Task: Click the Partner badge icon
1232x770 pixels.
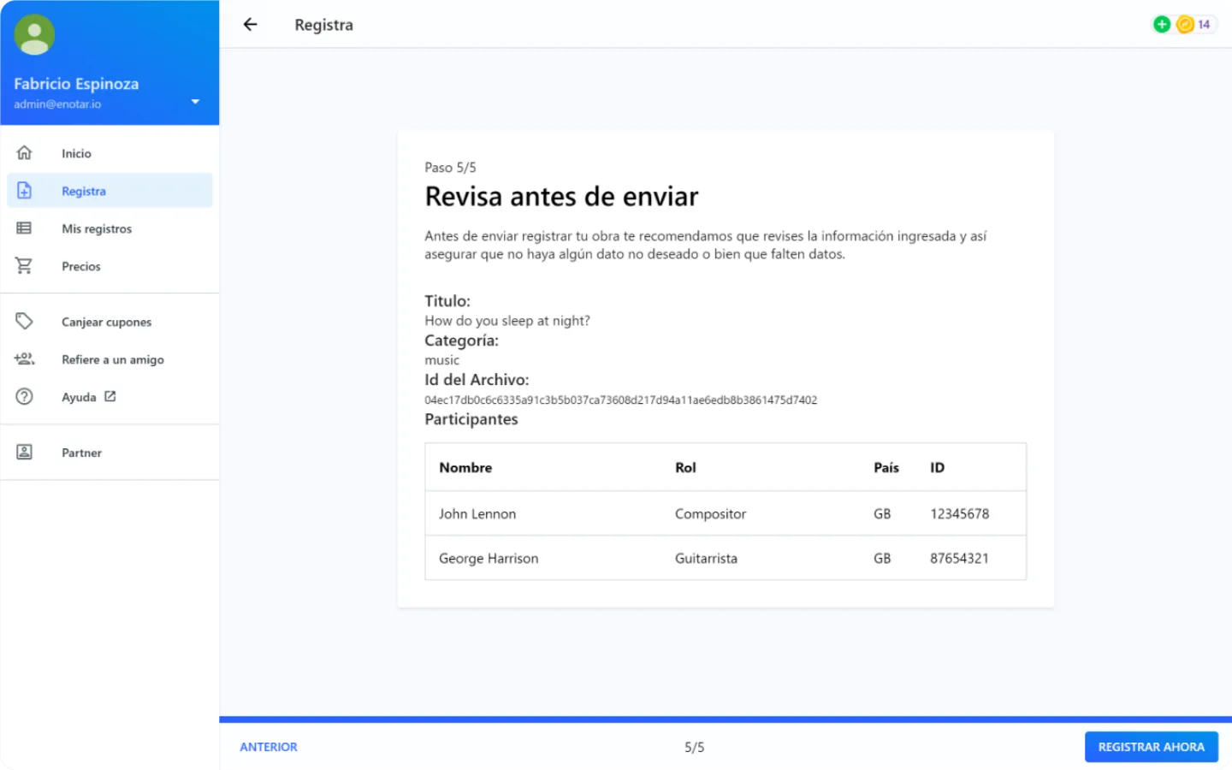Action: pos(25,452)
